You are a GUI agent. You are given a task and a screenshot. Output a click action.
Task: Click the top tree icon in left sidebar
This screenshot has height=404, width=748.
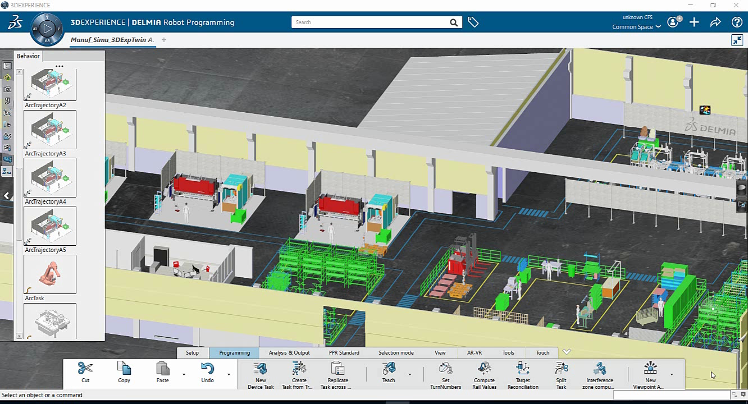(x=7, y=66)
